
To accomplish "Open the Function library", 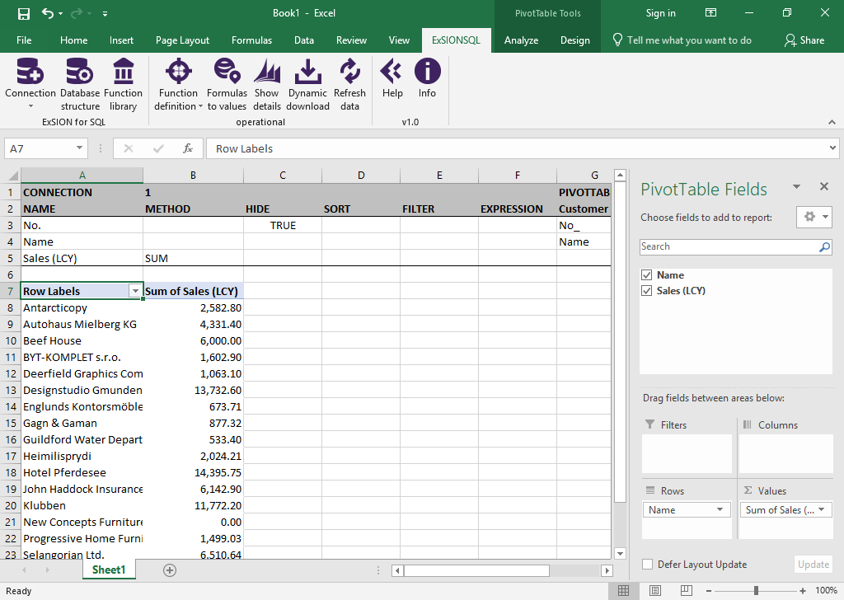I will [124, 84].
